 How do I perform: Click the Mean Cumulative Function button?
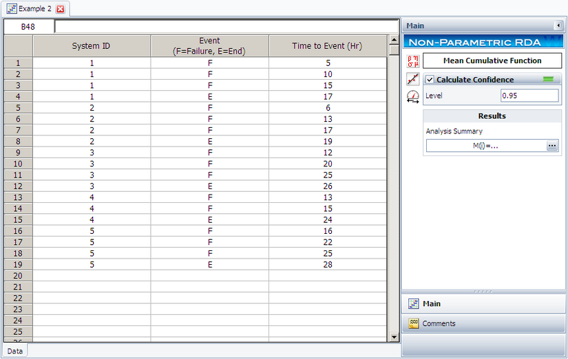pos(492,61)
